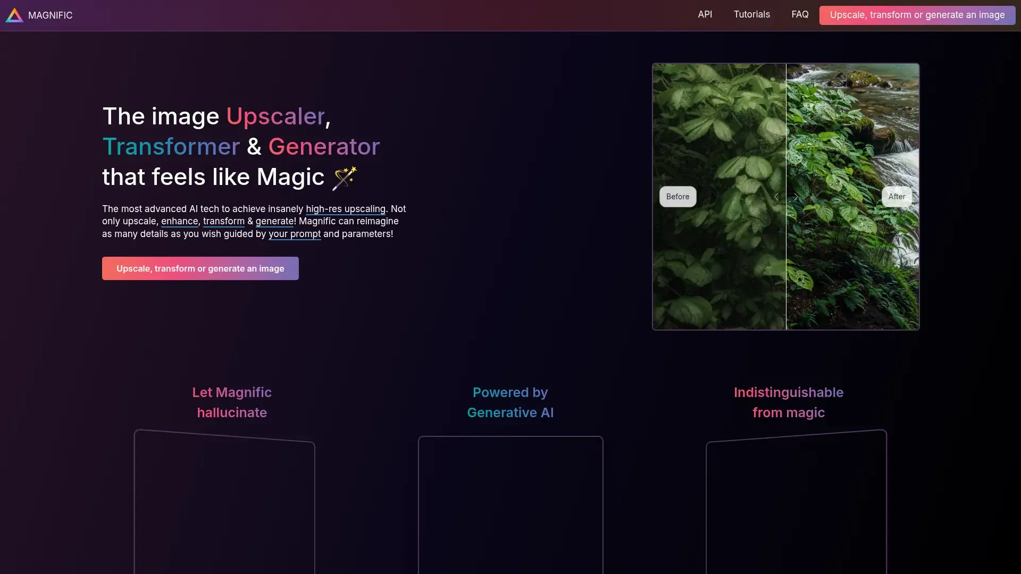Click the Before label on comparison image
This screenshot has width=1021, height=574.
pyautogui.click(x=677, y=197)
